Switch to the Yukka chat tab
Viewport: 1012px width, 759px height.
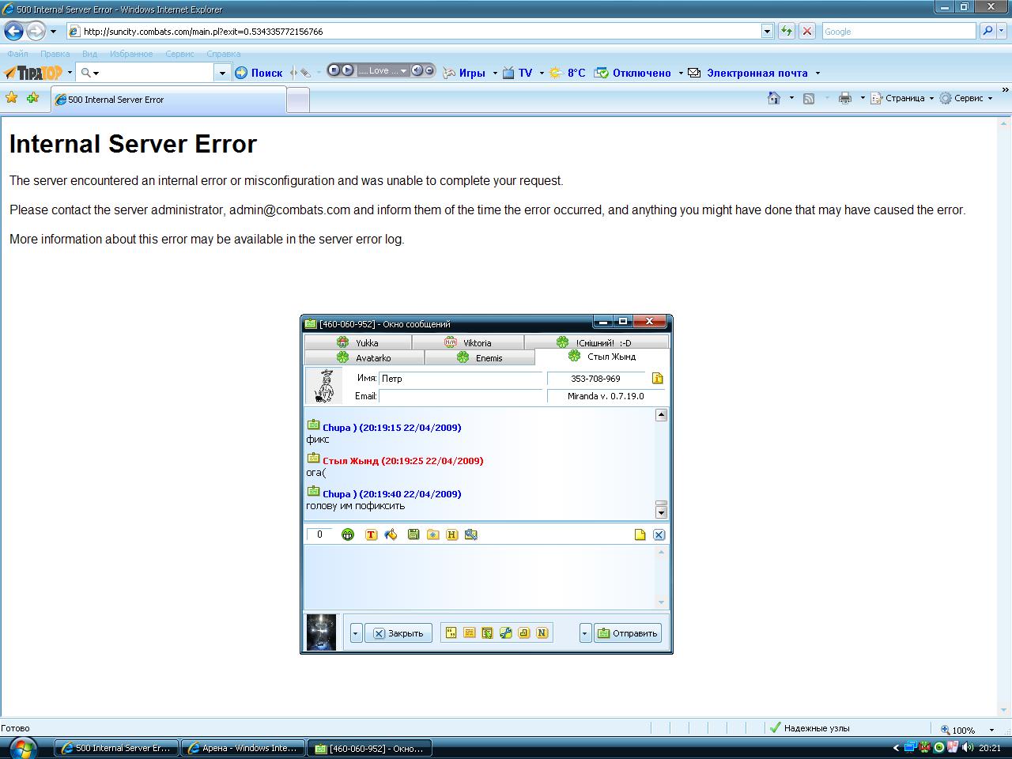358,342
